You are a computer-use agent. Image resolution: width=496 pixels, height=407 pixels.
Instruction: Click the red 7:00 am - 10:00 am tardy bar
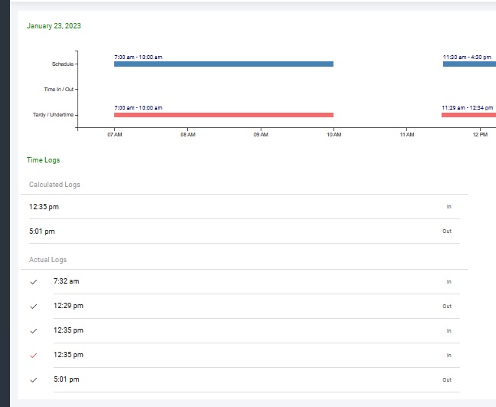tap(223, 115)
